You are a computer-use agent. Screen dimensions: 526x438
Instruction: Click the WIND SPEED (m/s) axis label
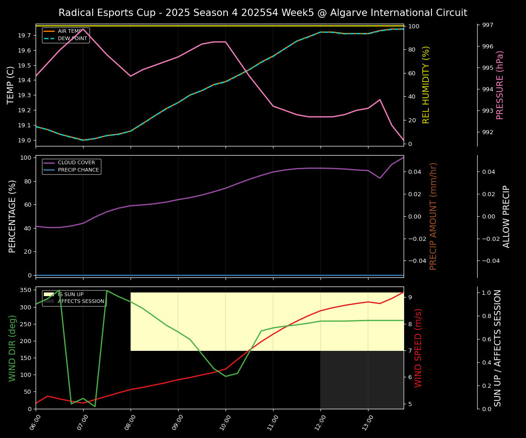[418, 348]
